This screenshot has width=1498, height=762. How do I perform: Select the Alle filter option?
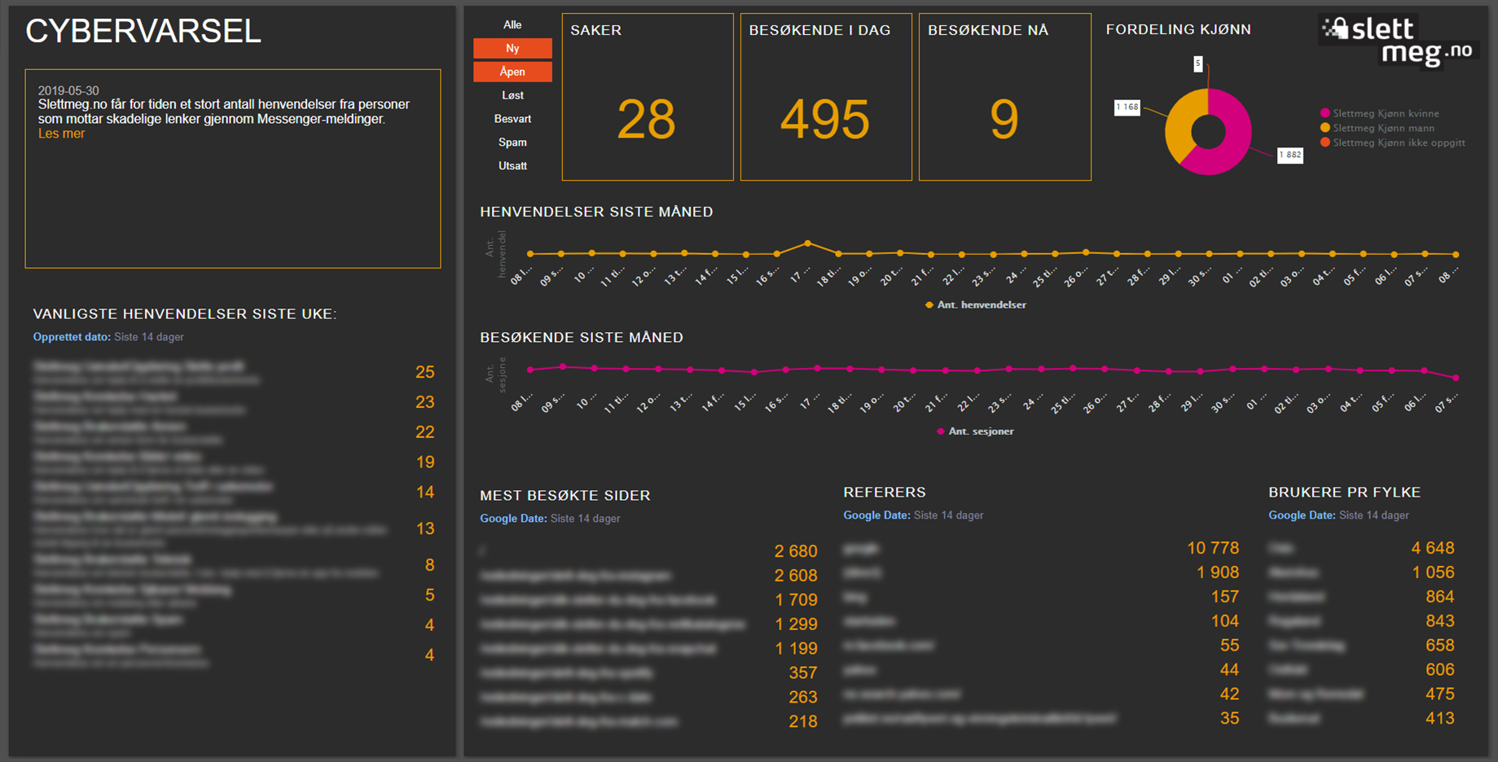pyautogui.click(x=512, y=25)
